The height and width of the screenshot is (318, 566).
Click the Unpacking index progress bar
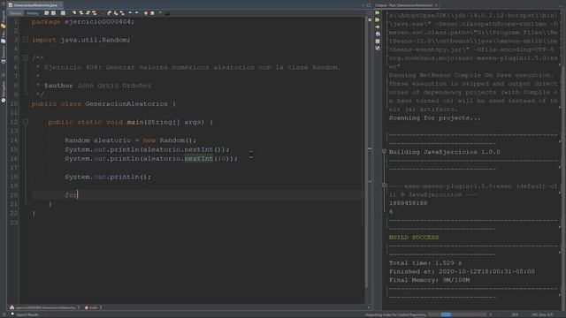pyautogui.click(x=456, y=314)
